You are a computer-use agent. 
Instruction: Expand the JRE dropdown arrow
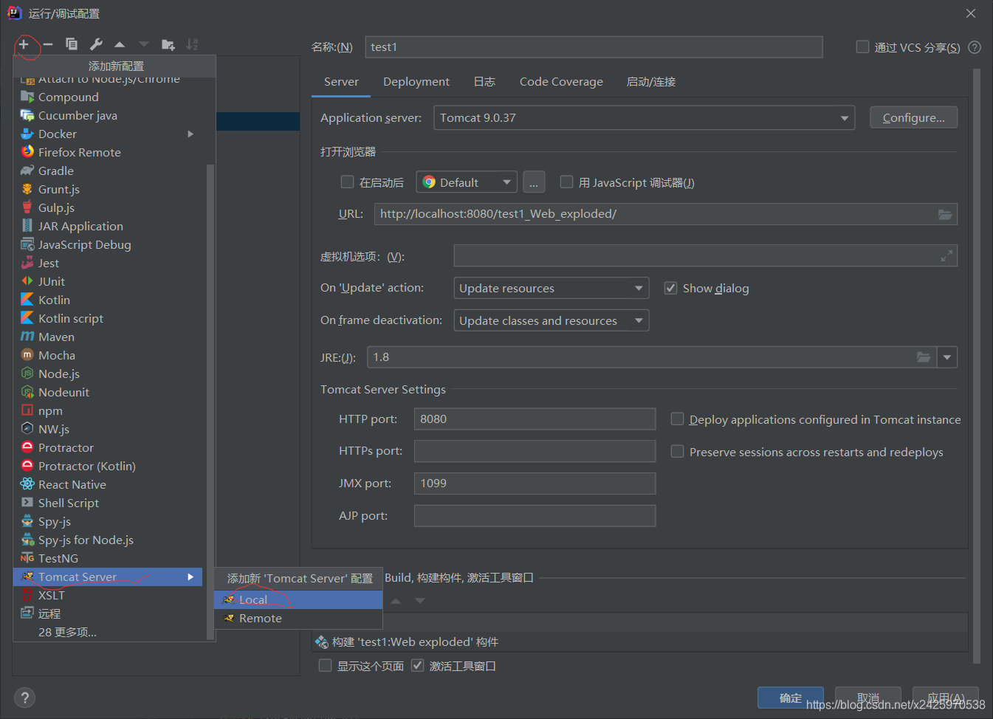pos(947,357)
